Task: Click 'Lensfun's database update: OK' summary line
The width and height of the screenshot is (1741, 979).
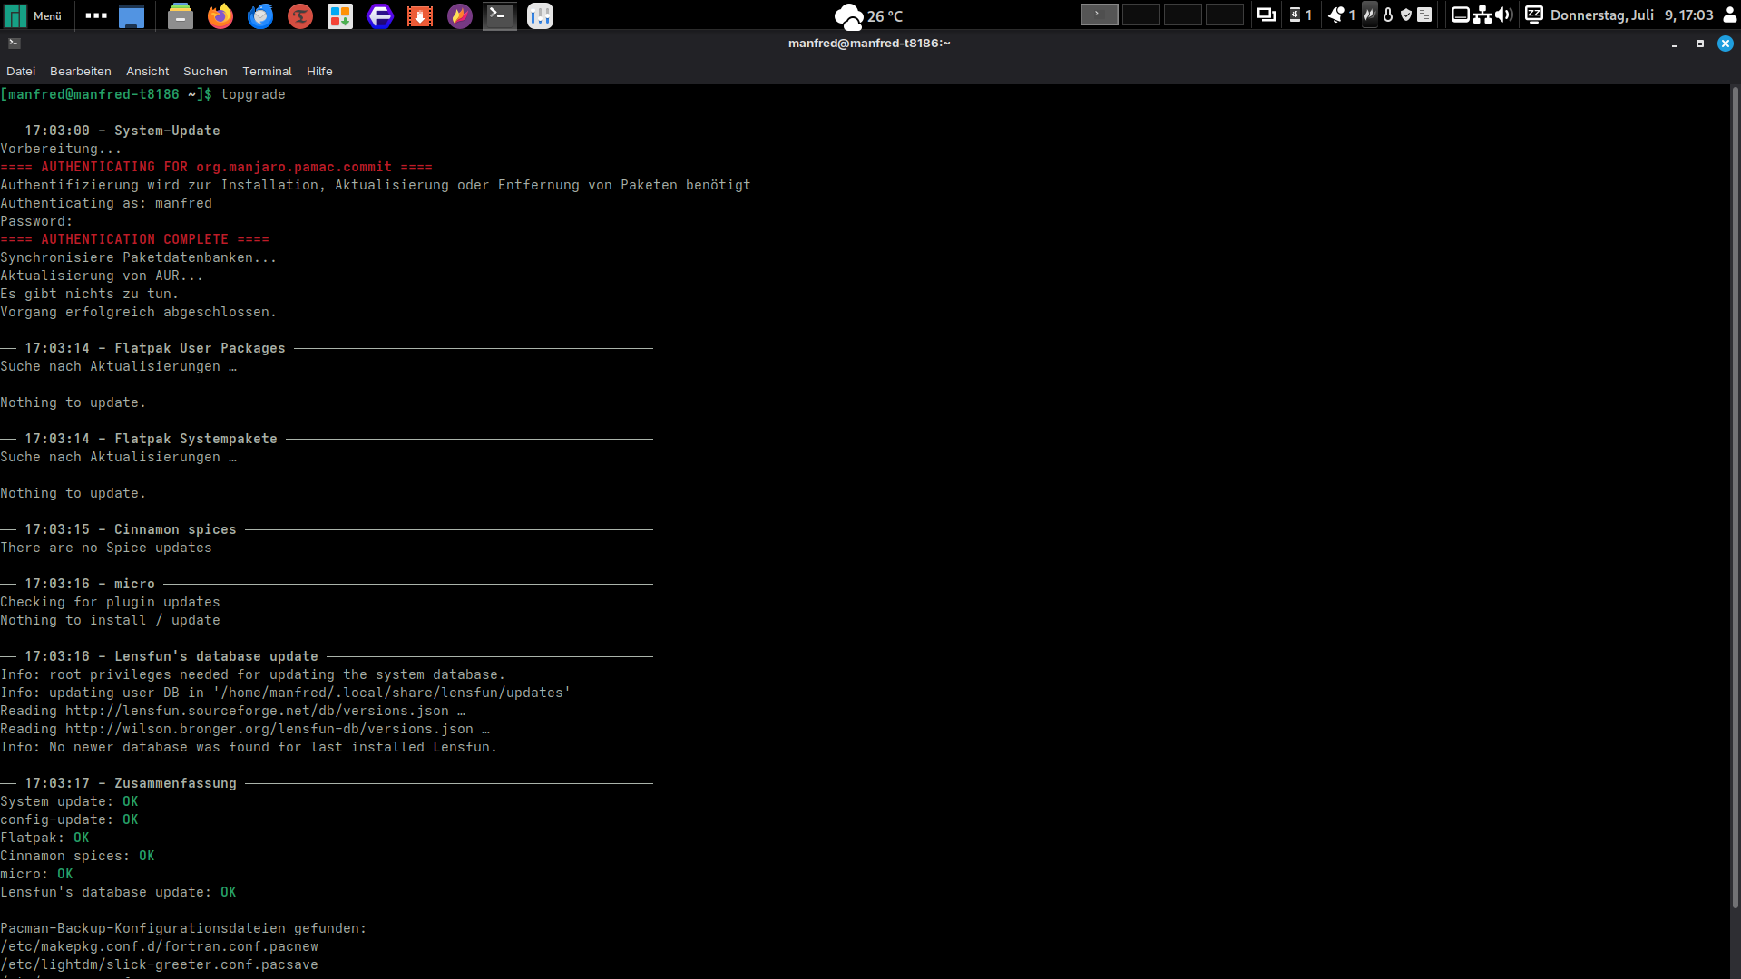Action: click(118, 892)
